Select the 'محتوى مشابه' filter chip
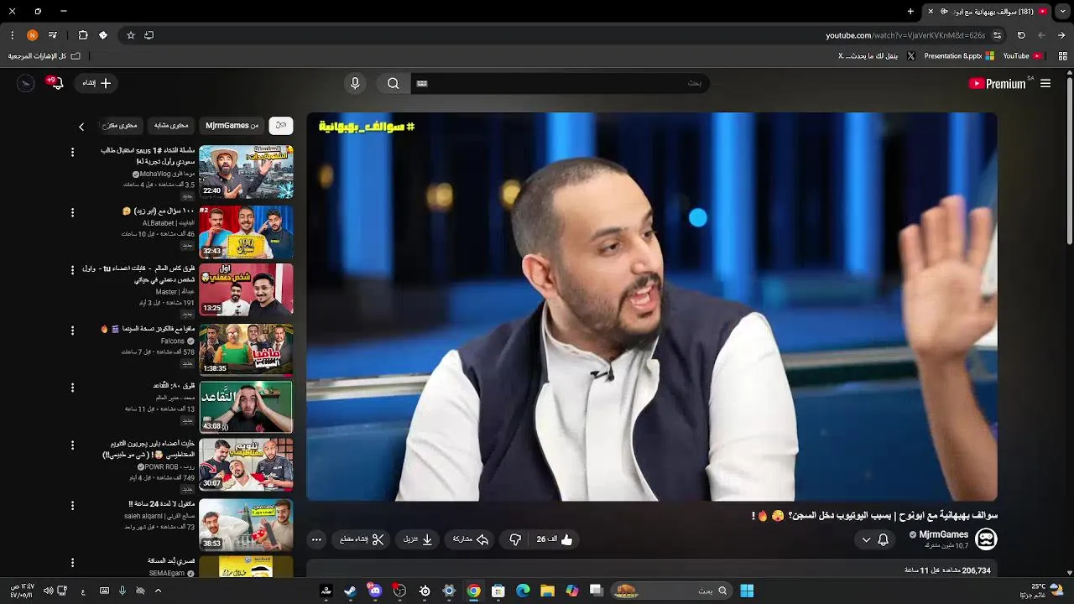 coord(171,125)
